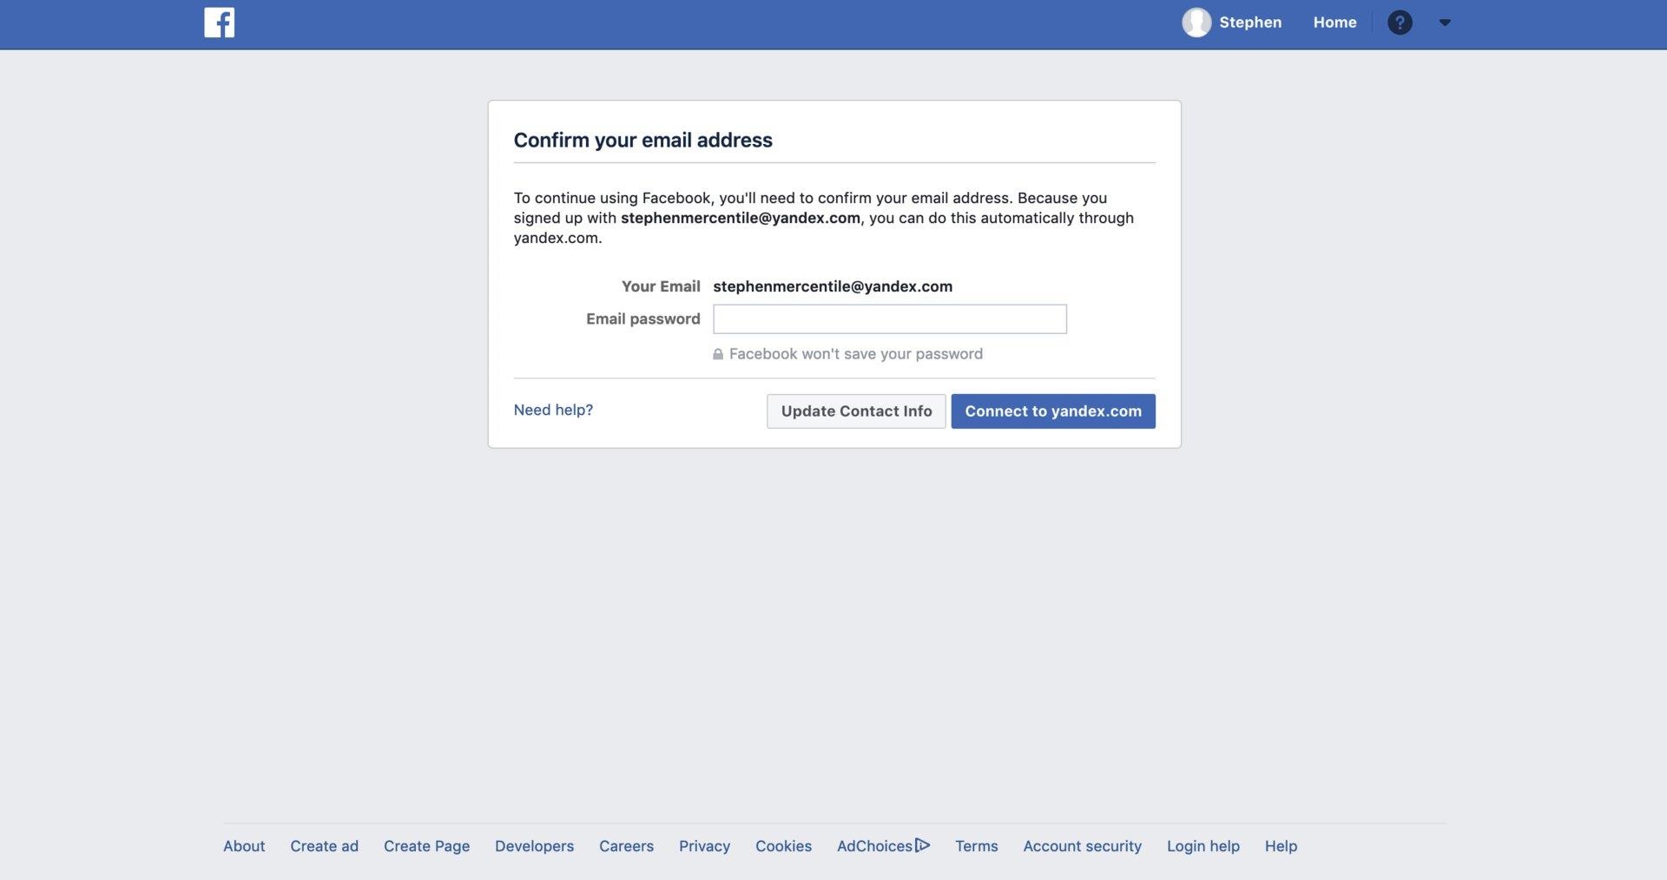
Task: Click the Connect to yandex.com button
Action: (x=1052, y=410)
